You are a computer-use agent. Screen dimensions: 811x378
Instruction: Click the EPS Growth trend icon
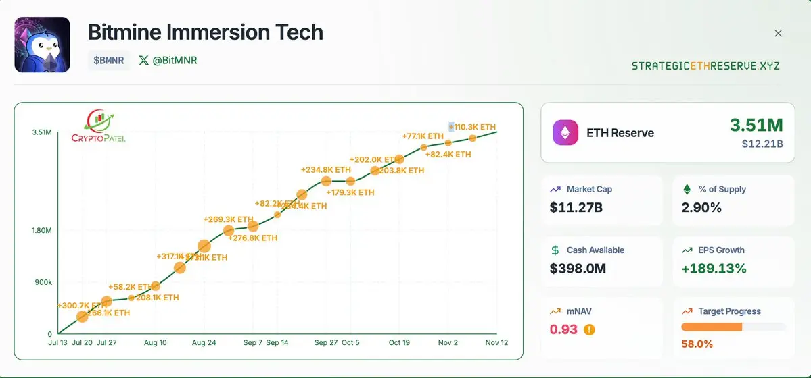tap(687, 250)
